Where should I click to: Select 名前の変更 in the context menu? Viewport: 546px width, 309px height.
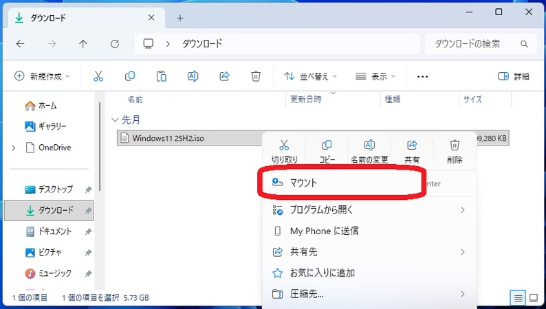tap(369, 152)
